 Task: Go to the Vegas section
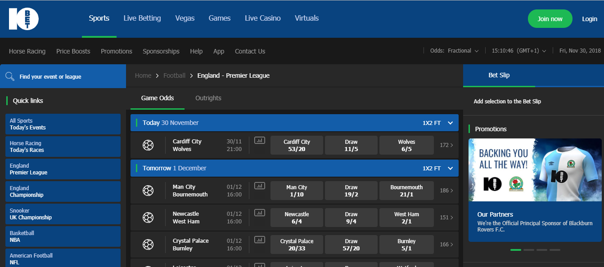point(185,18)
